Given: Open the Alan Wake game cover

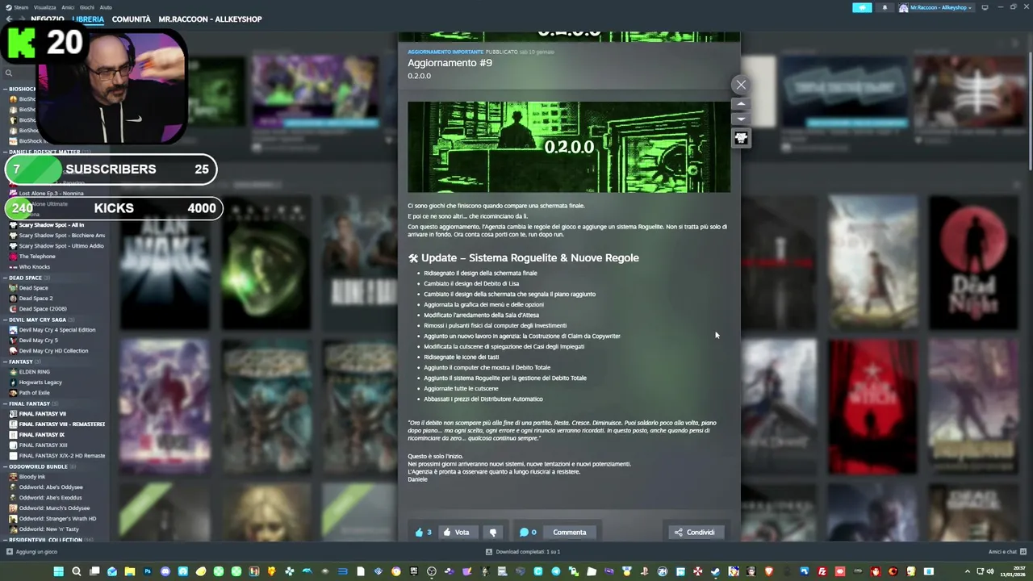Looking at the screenshot, I should [165, 263].
